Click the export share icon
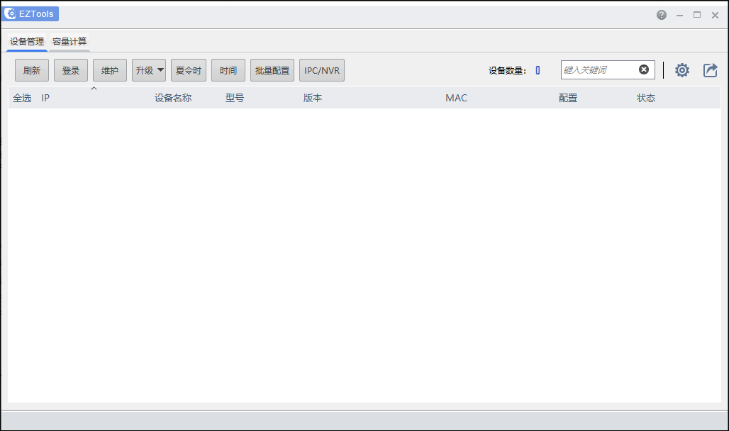 [x=710, y=70]
